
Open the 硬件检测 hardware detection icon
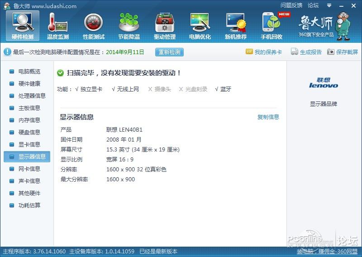coord(23,26)
